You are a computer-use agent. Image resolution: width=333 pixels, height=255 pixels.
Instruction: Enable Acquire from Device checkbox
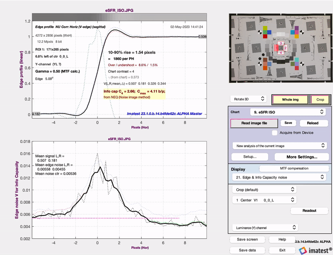[x=275, y=133]
